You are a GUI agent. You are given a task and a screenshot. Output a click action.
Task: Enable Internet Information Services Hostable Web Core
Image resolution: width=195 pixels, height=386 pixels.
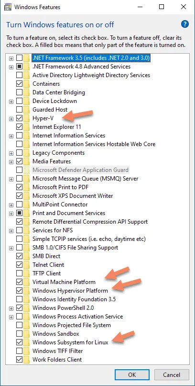click(x=19, y=144)
